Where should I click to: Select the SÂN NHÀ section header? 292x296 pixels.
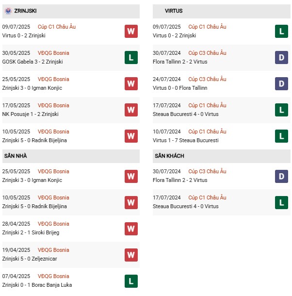[16, 156]
